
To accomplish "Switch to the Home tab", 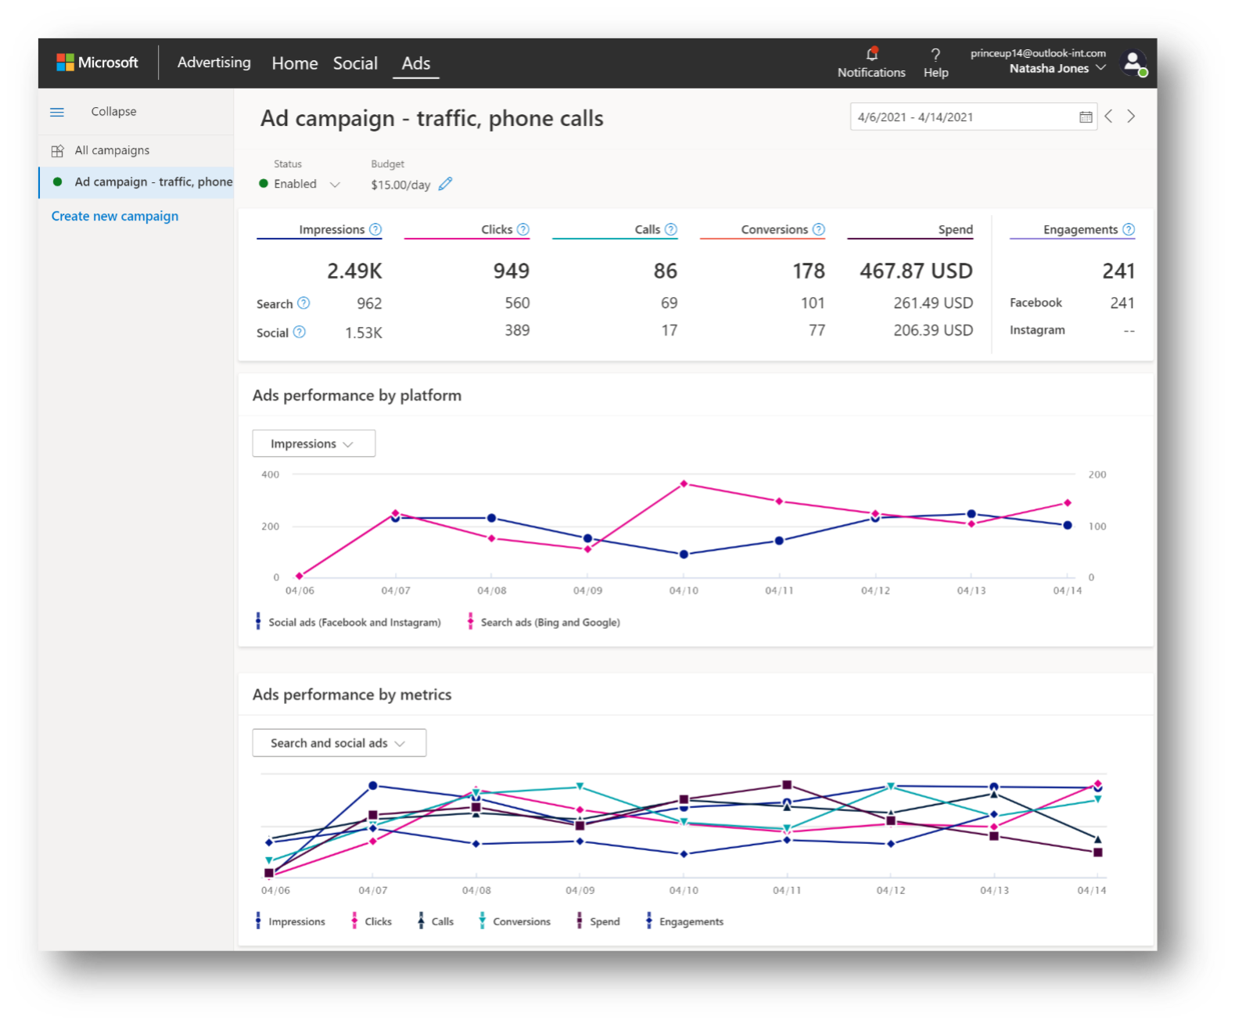I will coord(295,63).
